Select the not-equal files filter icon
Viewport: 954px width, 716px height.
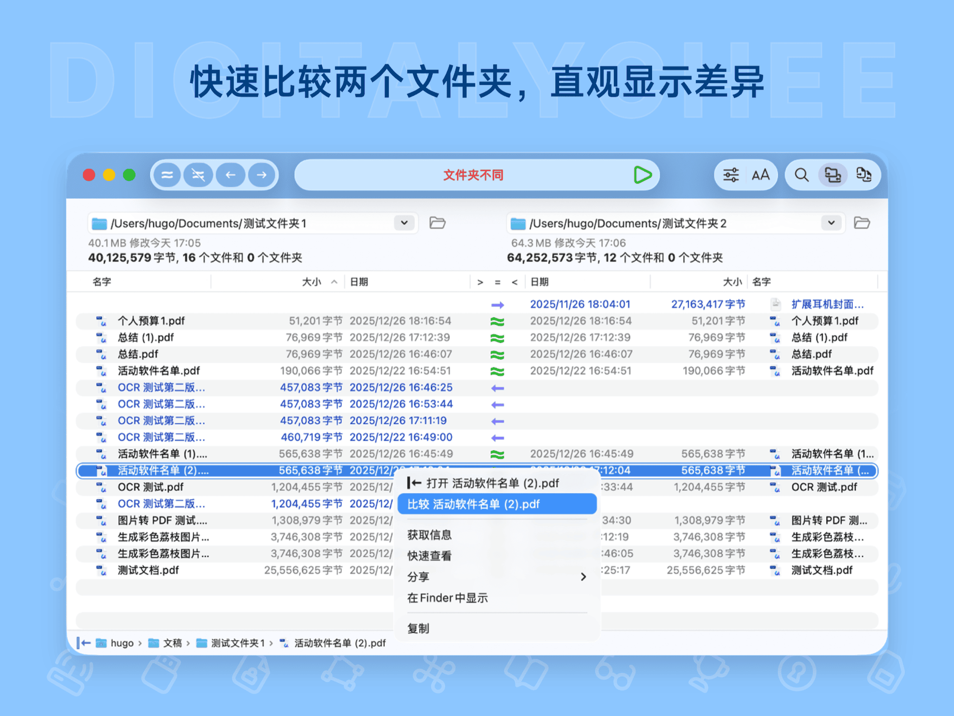[x=198, y=175]
